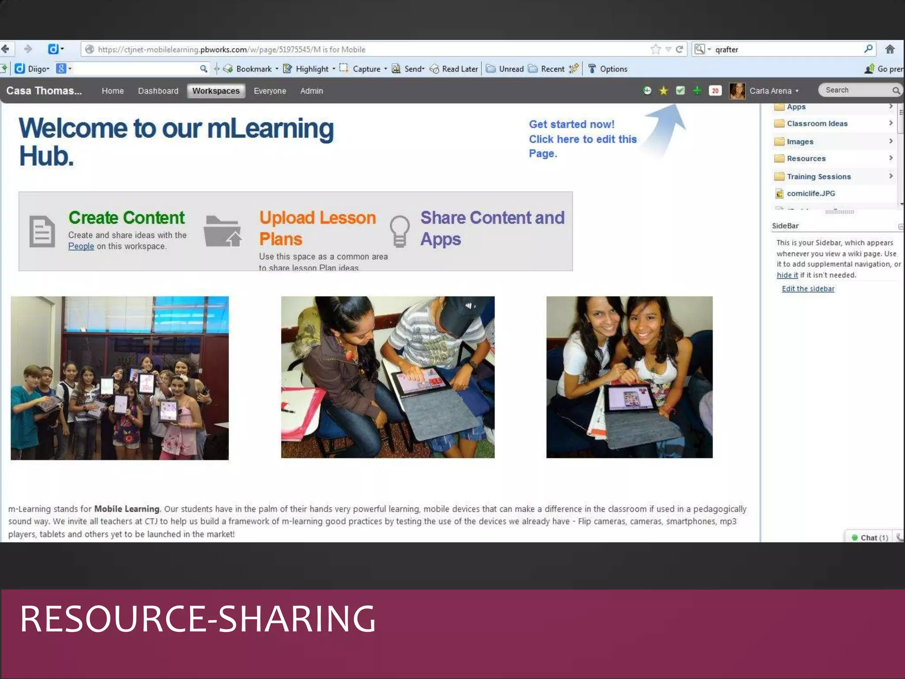This screenshot has width=905, height=679.
Task: Select the Workspaces tab
Action: [216, 91]
